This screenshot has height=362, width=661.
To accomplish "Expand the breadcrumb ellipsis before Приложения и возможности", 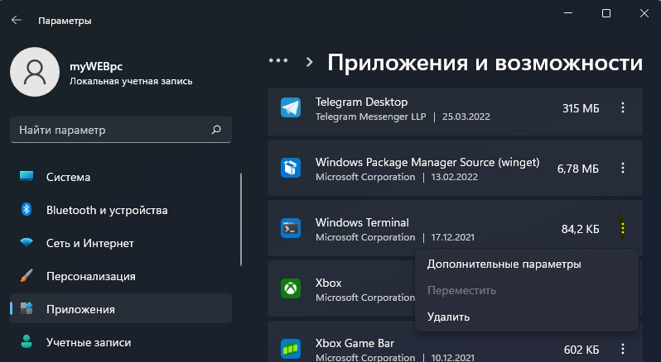I will (x=278, y=61).
